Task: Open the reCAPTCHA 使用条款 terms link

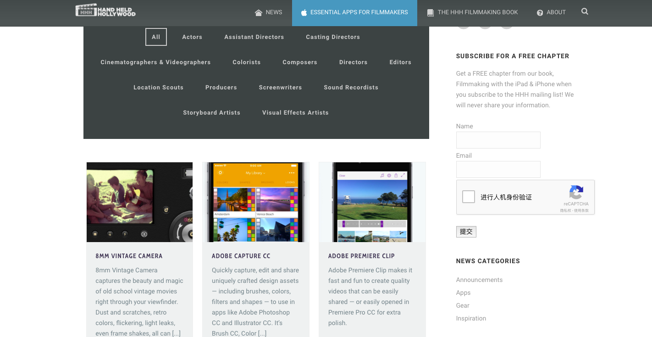Action: 582,210
